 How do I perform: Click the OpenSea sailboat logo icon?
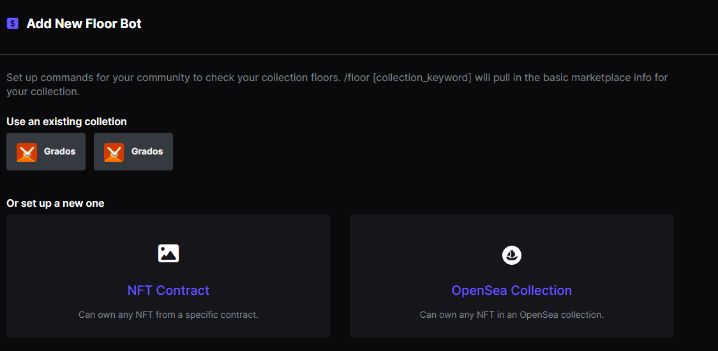point(512,255)
